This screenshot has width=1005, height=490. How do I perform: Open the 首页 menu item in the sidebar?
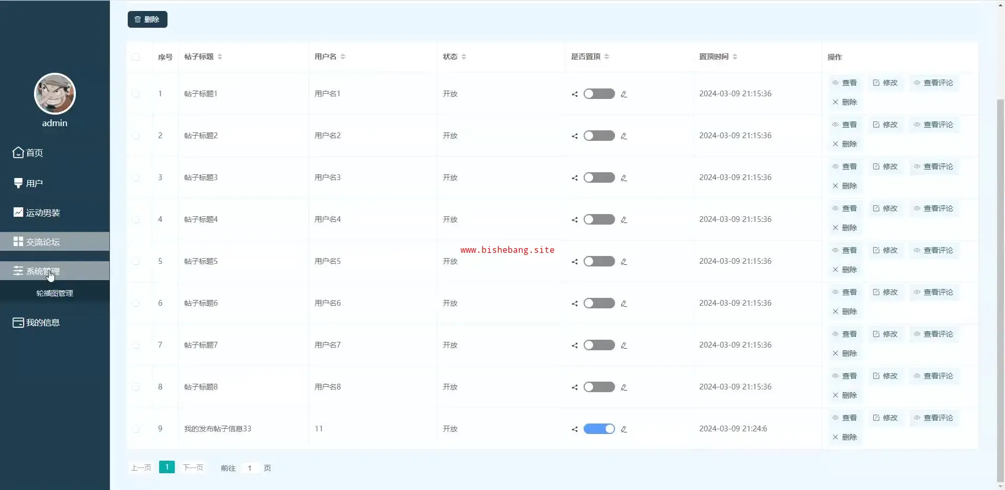click(55, 153)
